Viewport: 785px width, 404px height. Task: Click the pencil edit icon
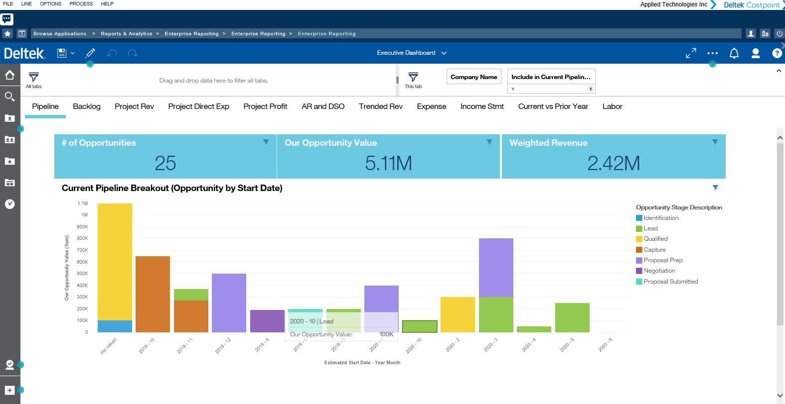[90, 53]
